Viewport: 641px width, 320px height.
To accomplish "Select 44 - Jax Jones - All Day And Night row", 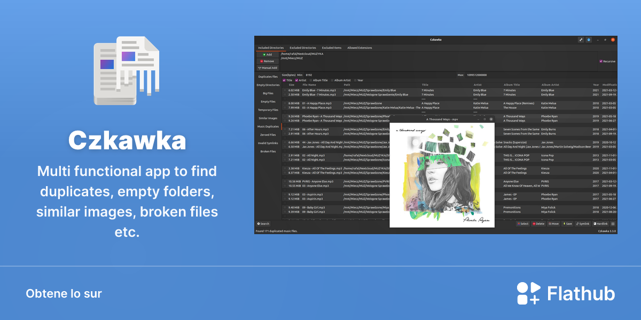I will pos(449,142).
